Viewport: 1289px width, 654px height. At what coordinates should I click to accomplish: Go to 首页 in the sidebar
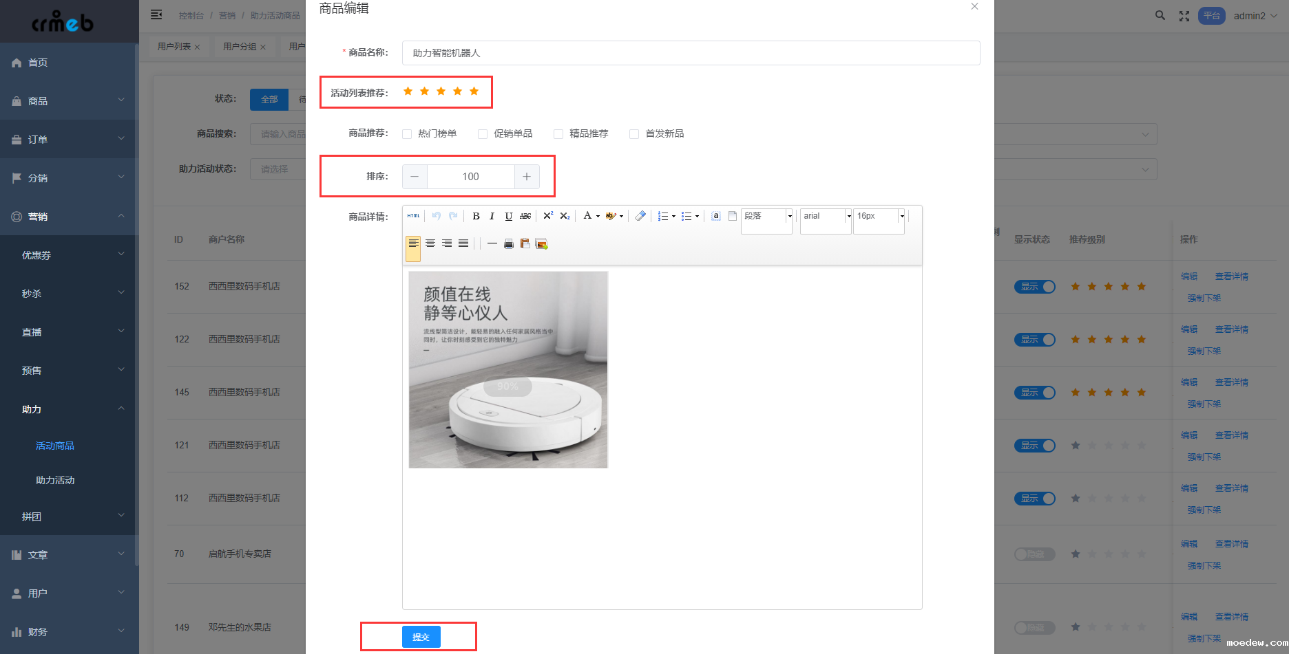pyautogui.click(x=38, y=63)
